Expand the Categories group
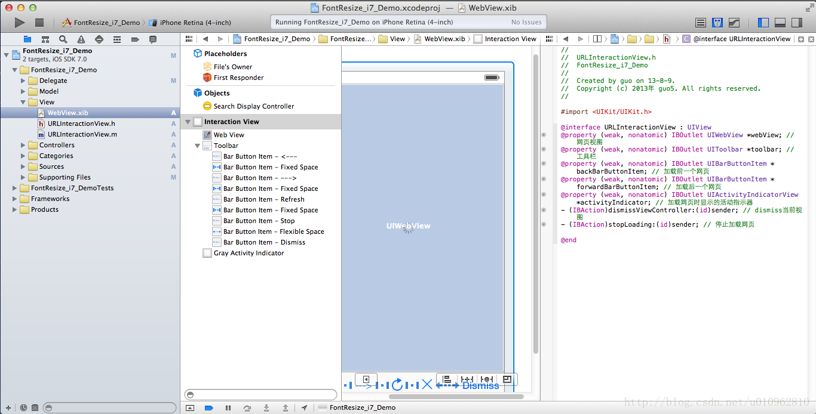 coord(23,156)
